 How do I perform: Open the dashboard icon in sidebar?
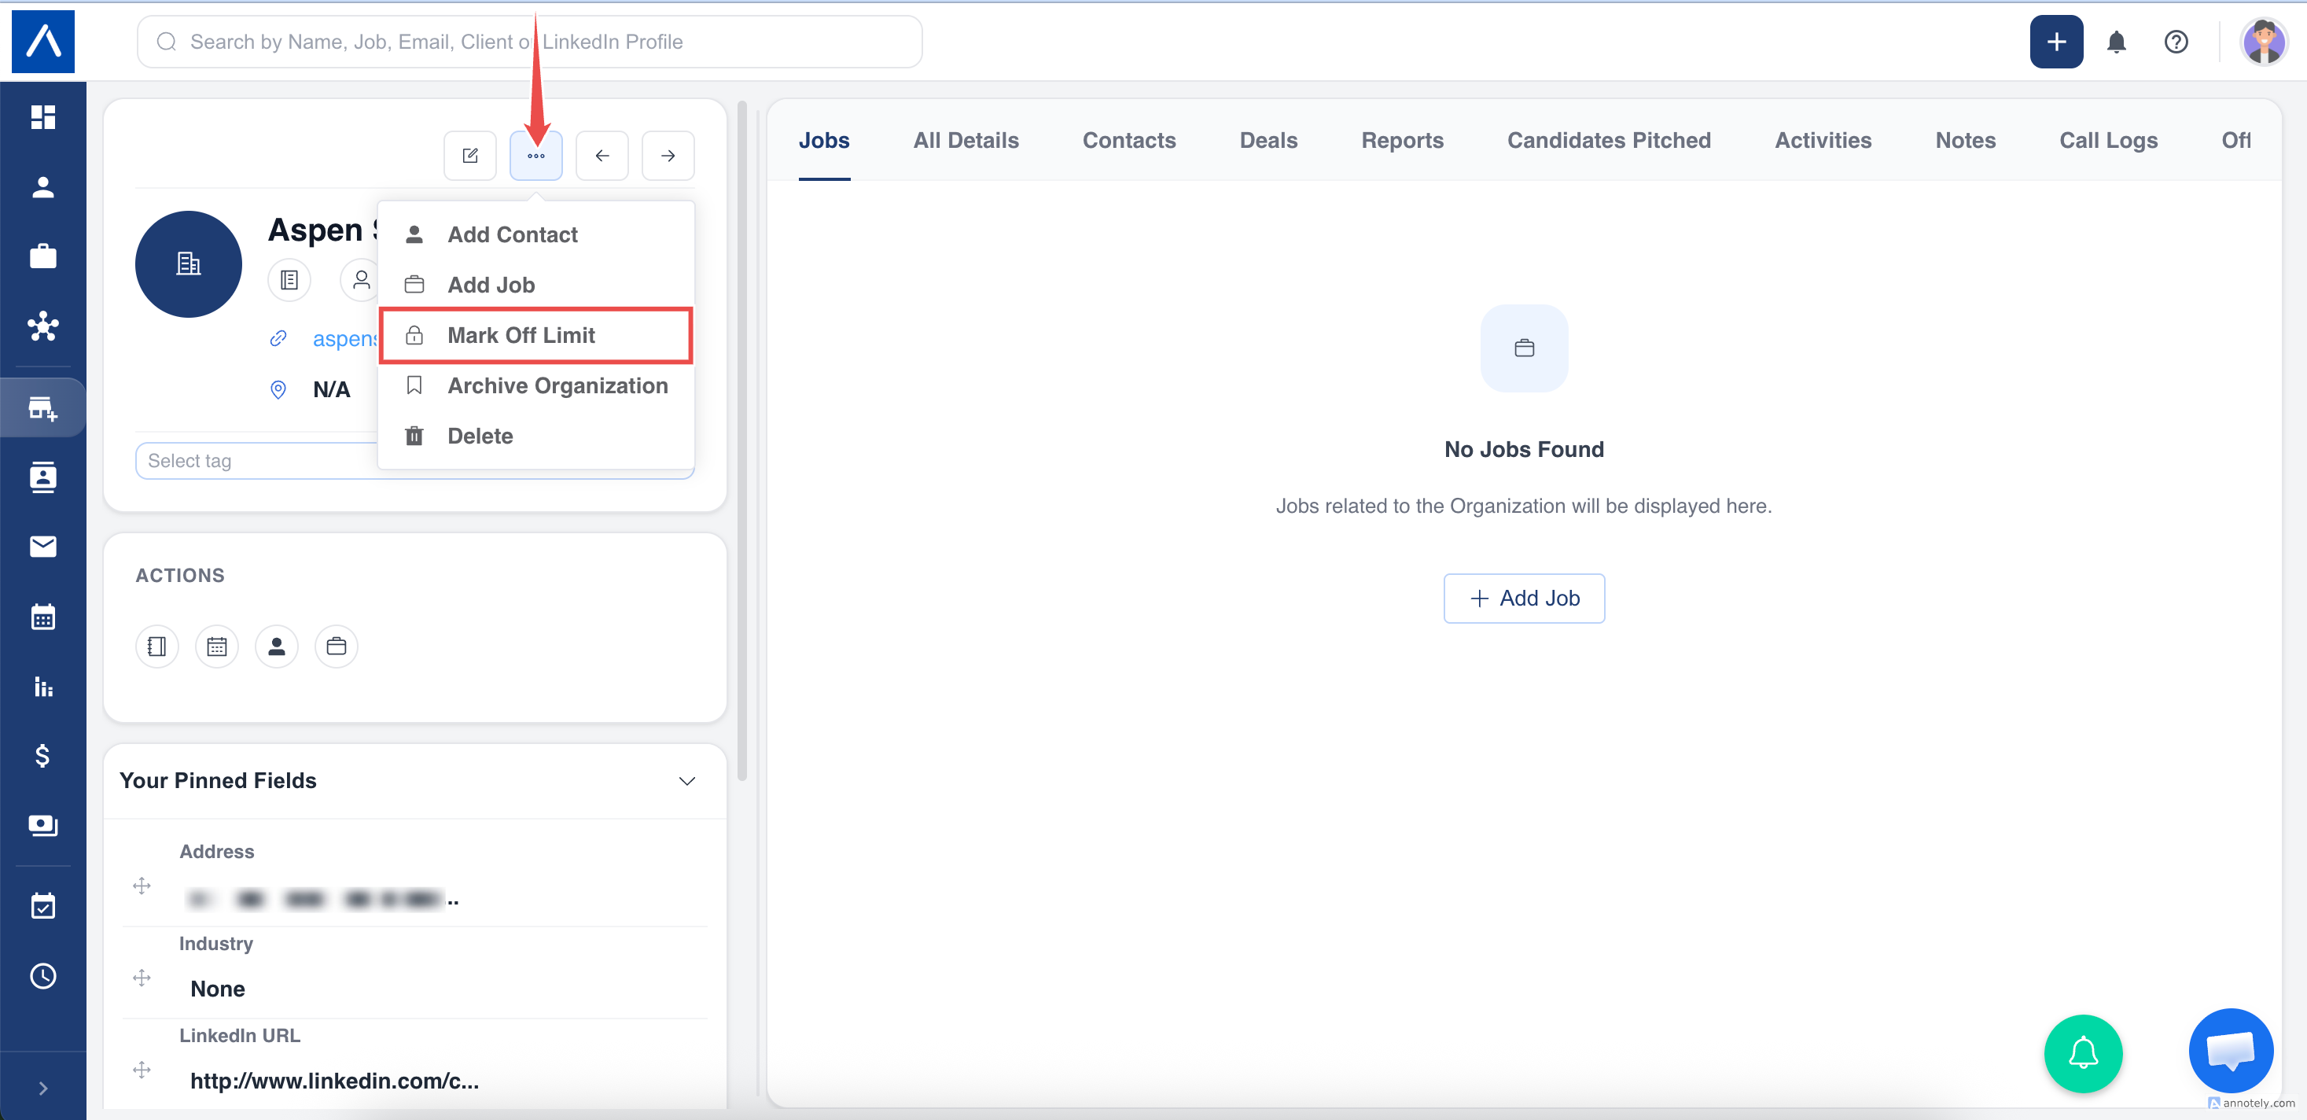point(43,117)
